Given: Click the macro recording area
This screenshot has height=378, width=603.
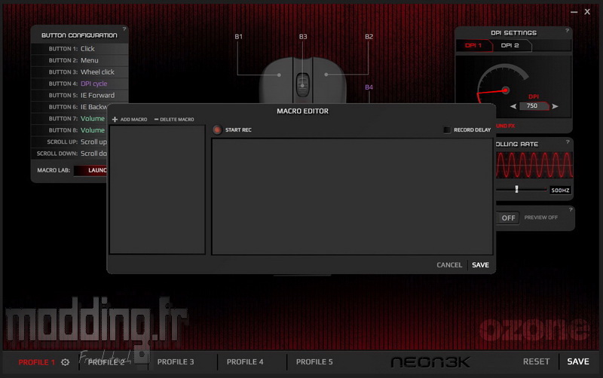Looking at the screenshot, I should (352, 197).
